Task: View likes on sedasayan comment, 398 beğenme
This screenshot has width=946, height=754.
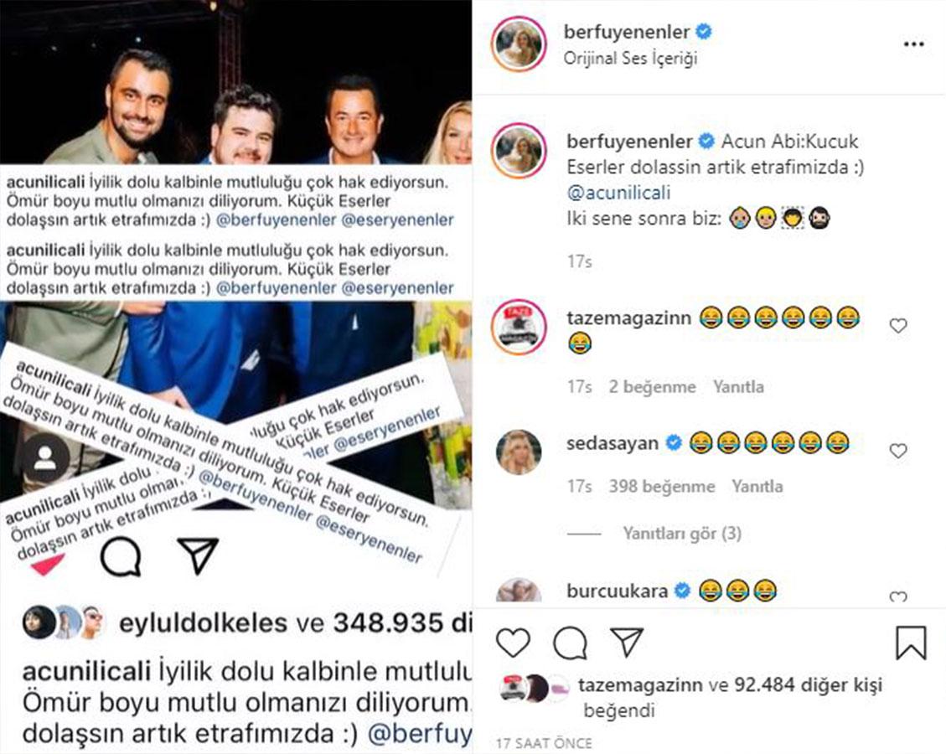Action: (x=662, y=486)
